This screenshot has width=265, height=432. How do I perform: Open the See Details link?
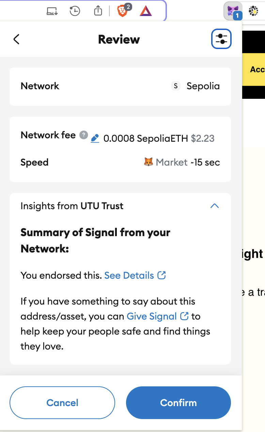(129, 275)
